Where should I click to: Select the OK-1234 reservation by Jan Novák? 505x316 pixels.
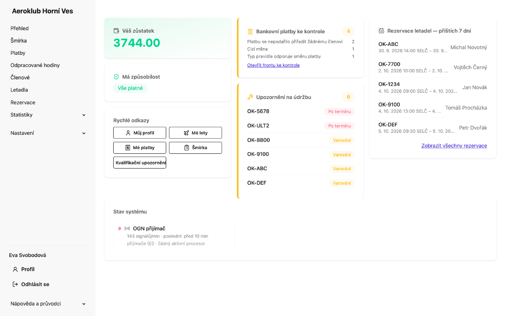pyautogui.click(x=433, y=88)
